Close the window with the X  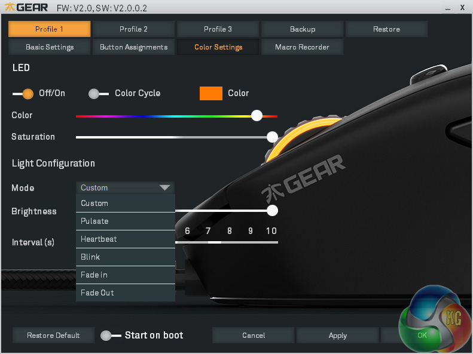tap(462, 8)
